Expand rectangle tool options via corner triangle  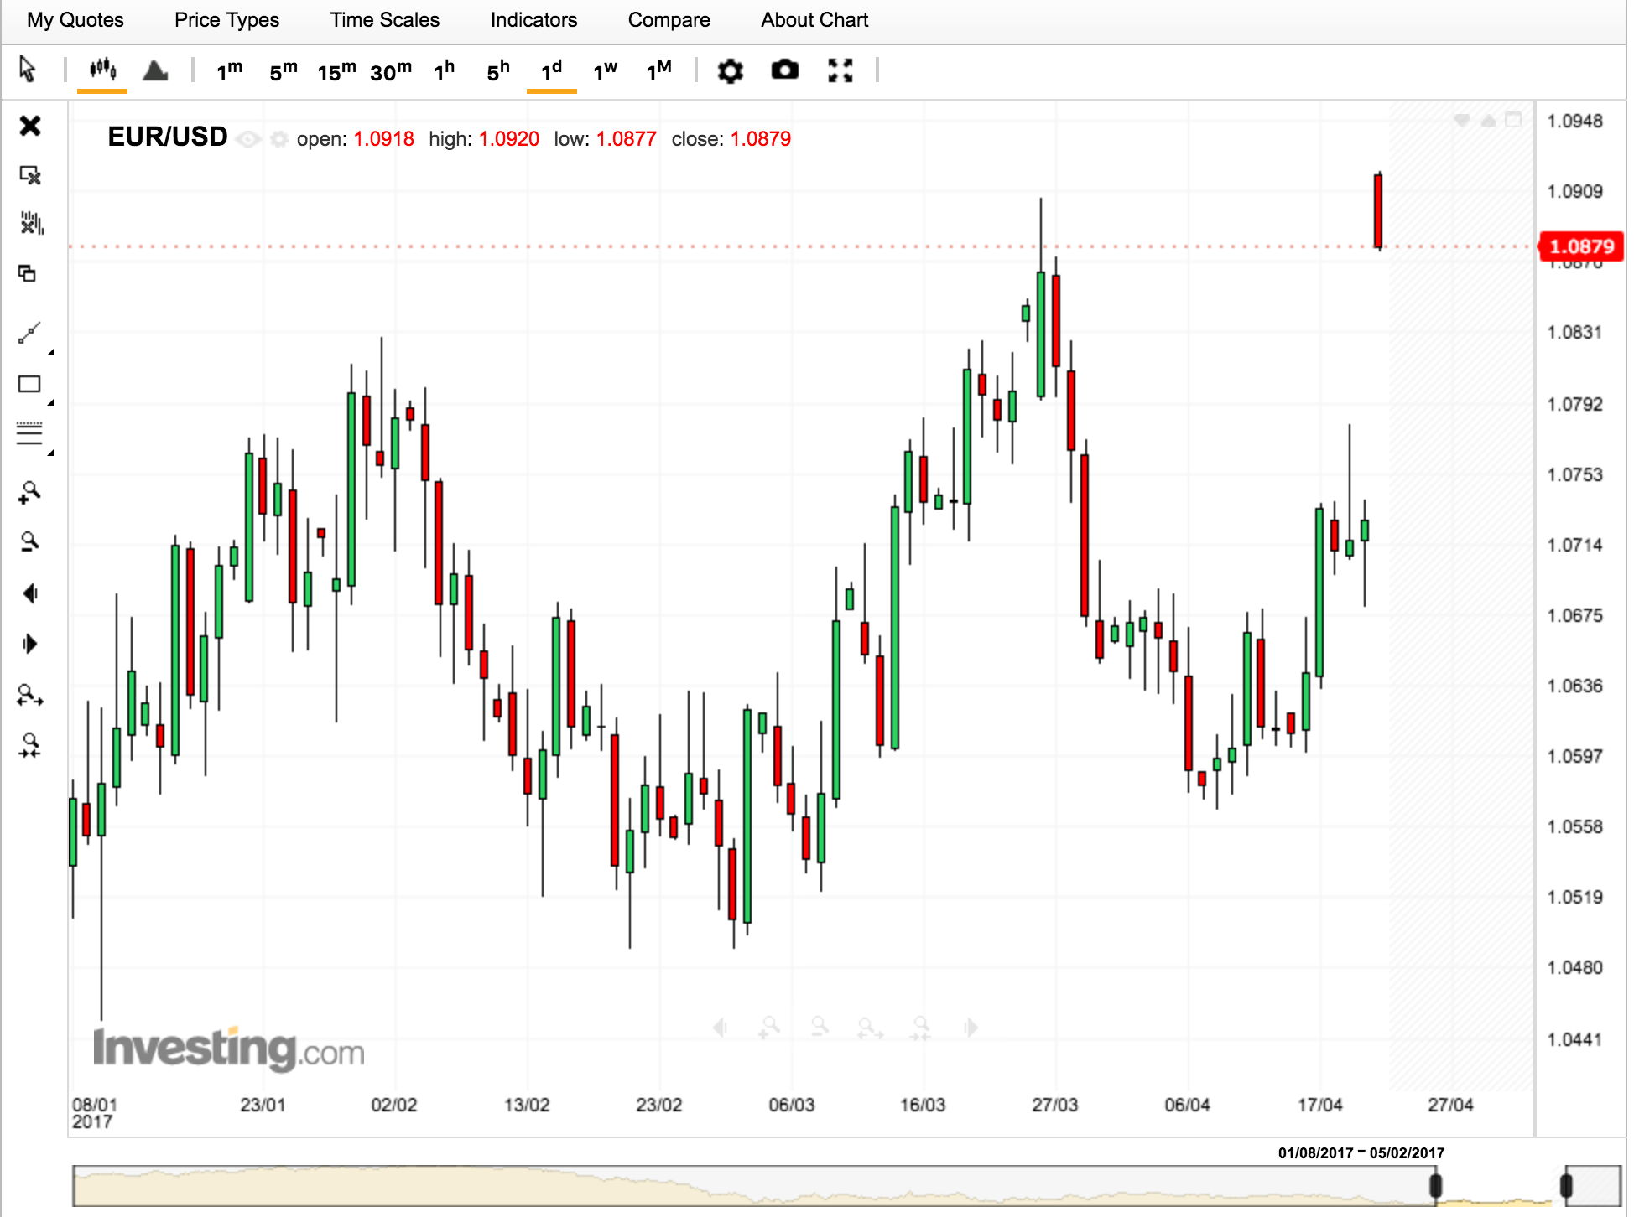click(x=50, y=403)
